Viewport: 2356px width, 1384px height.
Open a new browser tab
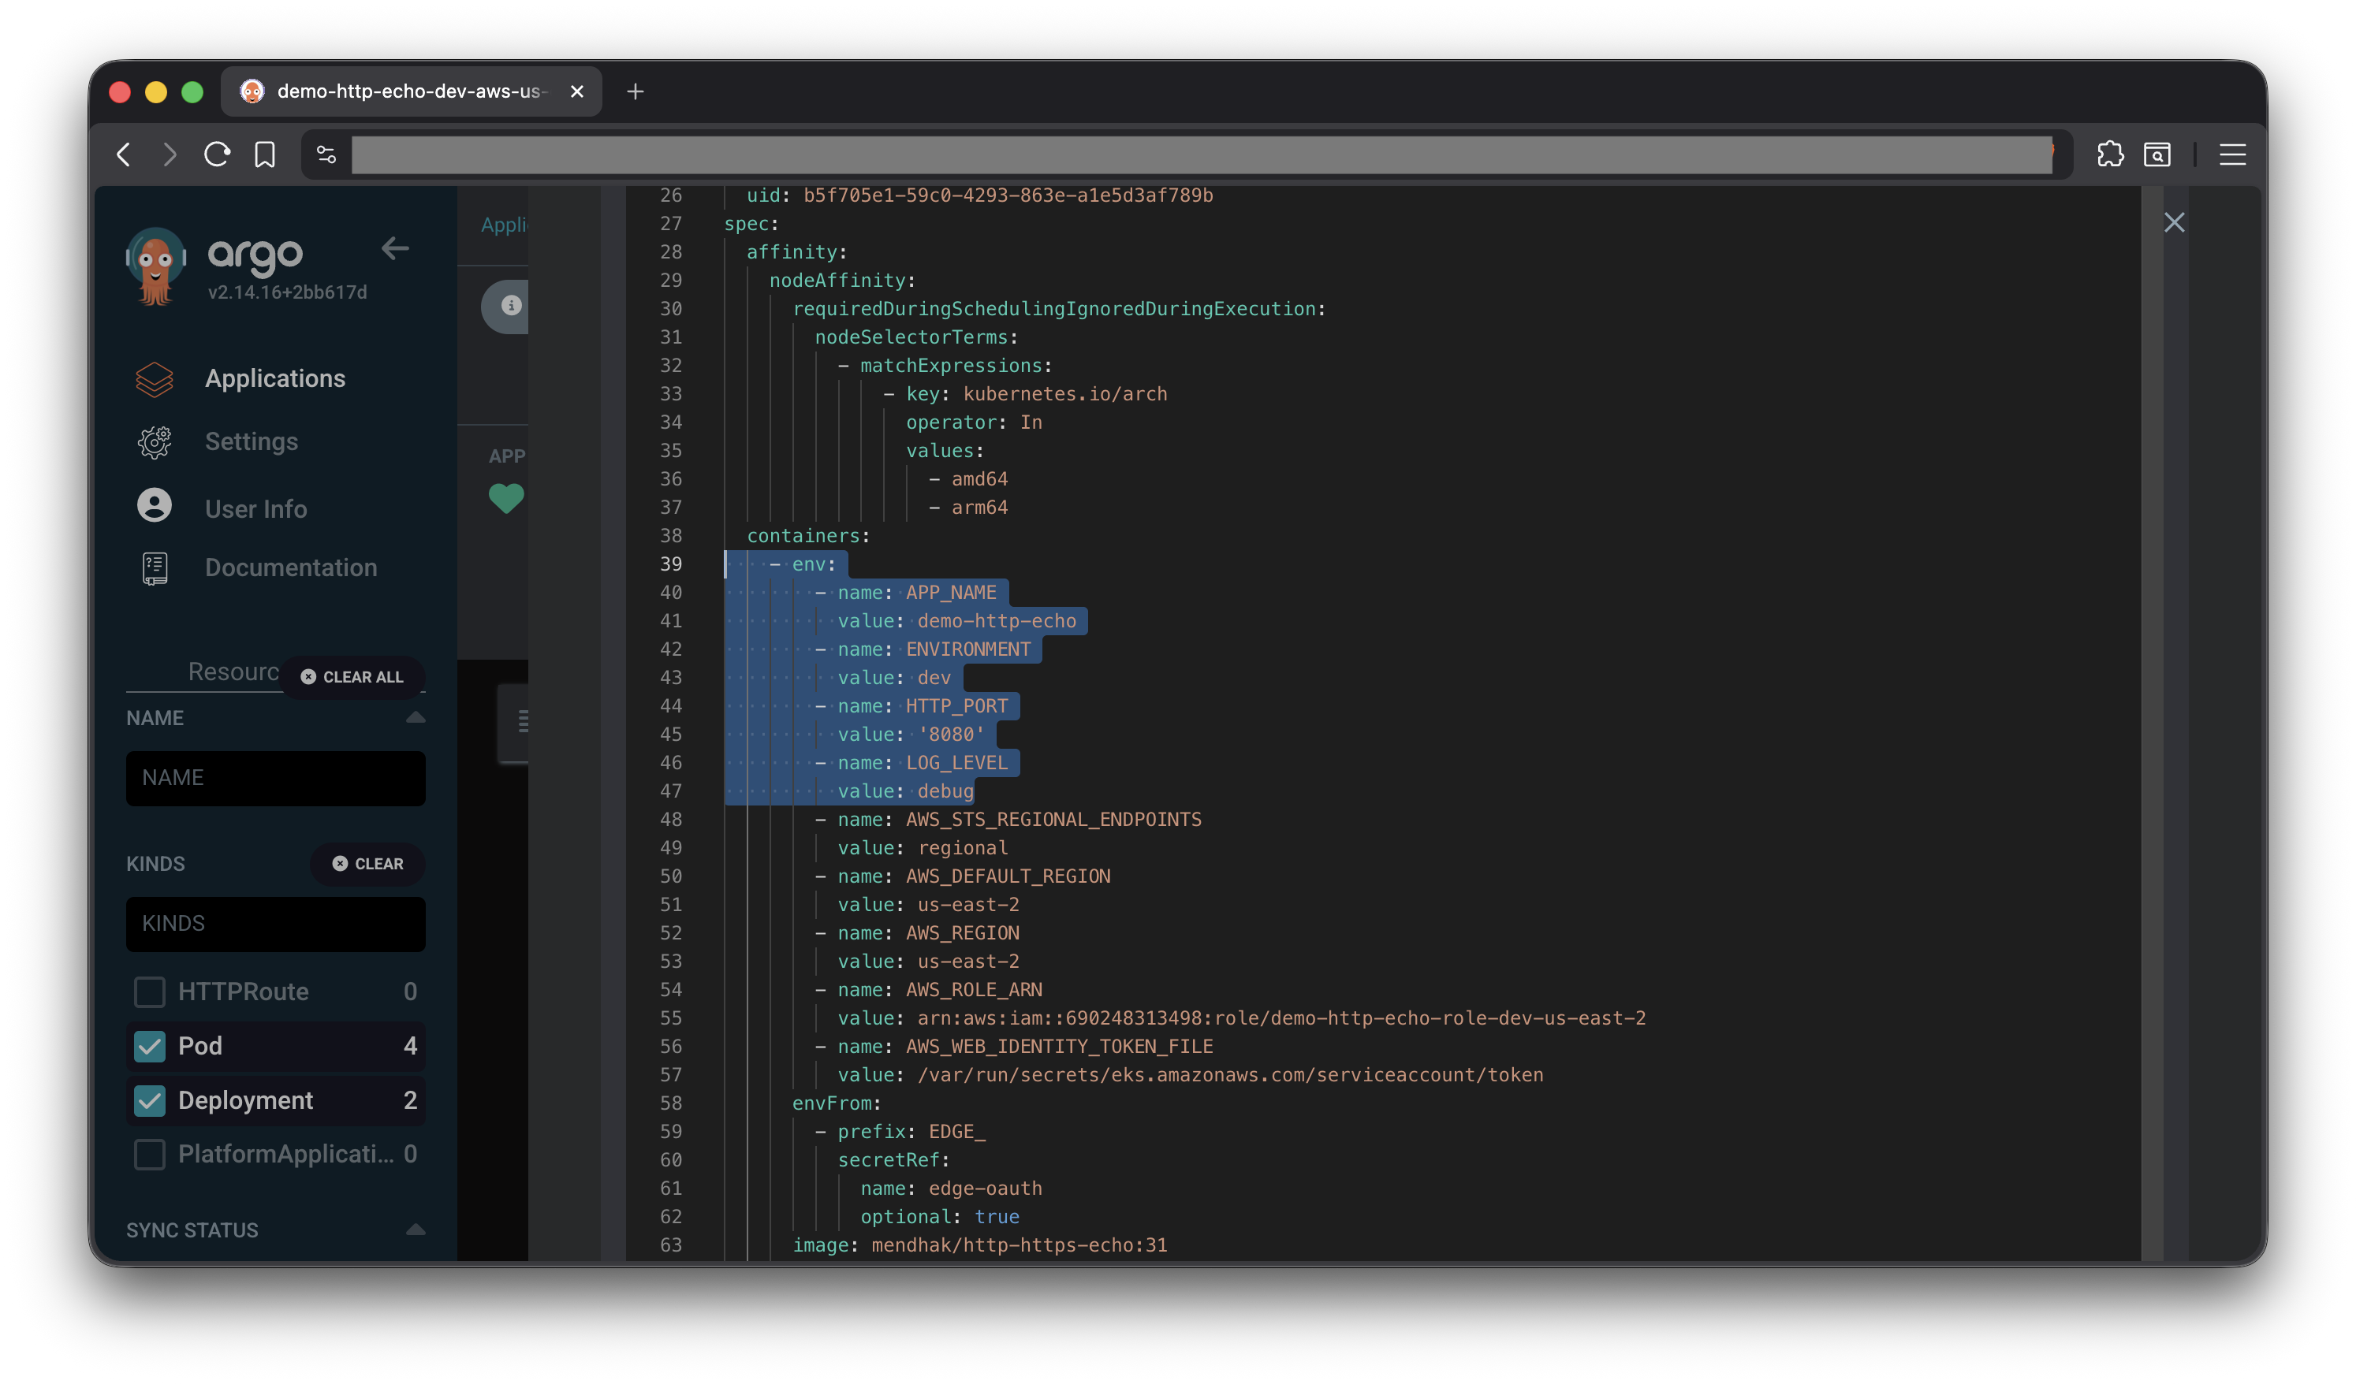(635, 91)
